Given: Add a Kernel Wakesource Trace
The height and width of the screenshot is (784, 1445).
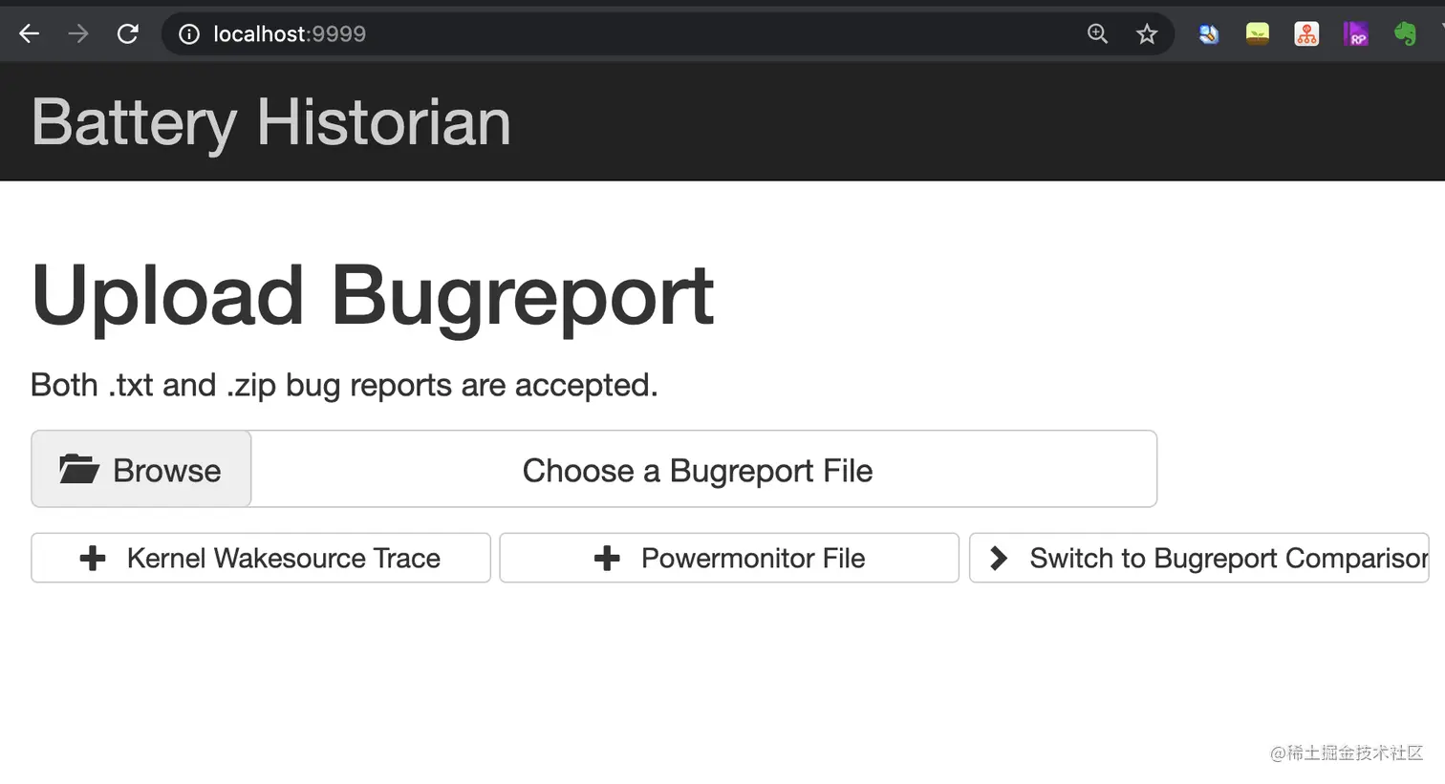Looking at the screenshot, I should [261, 558].
